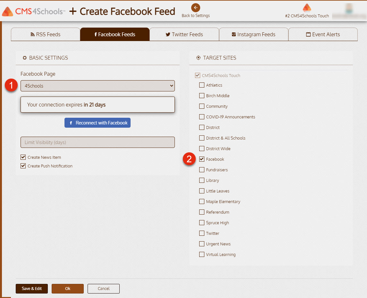Toggle the CMS4Schools Touch checkbox
The height and width of the screenshot is (298, 367).
(x=198, y=75)
